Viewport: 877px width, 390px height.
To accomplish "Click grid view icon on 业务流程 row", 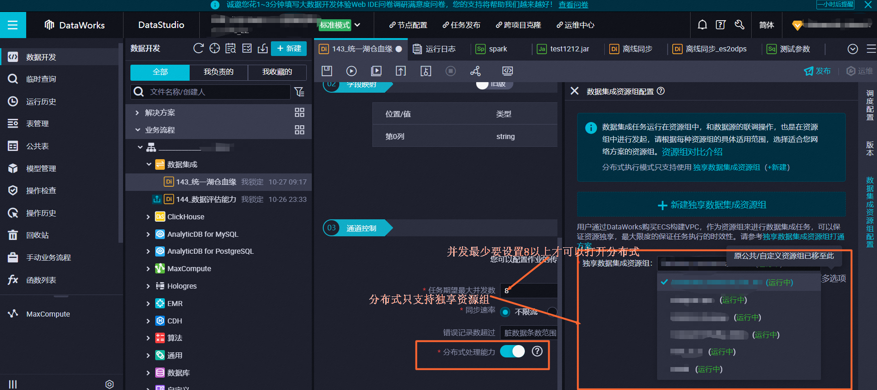I will [x=299, y=130].
